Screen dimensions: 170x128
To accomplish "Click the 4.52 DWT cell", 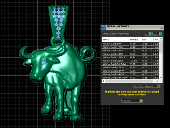I will point(146,64).
